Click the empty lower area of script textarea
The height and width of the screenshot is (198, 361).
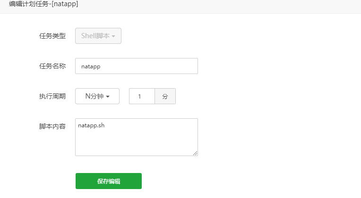(136, 144)
